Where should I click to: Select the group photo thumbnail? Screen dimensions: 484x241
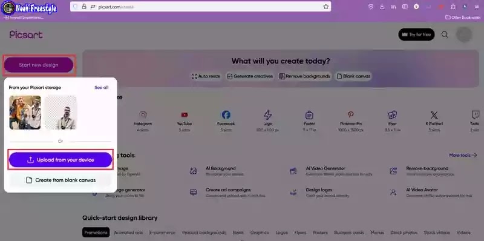pyautogui.click(x=25, y=113)
